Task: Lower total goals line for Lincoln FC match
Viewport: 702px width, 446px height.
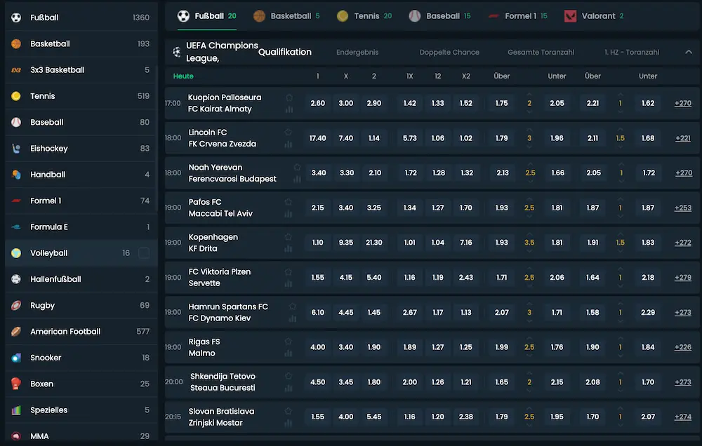Action: (529, 147)
